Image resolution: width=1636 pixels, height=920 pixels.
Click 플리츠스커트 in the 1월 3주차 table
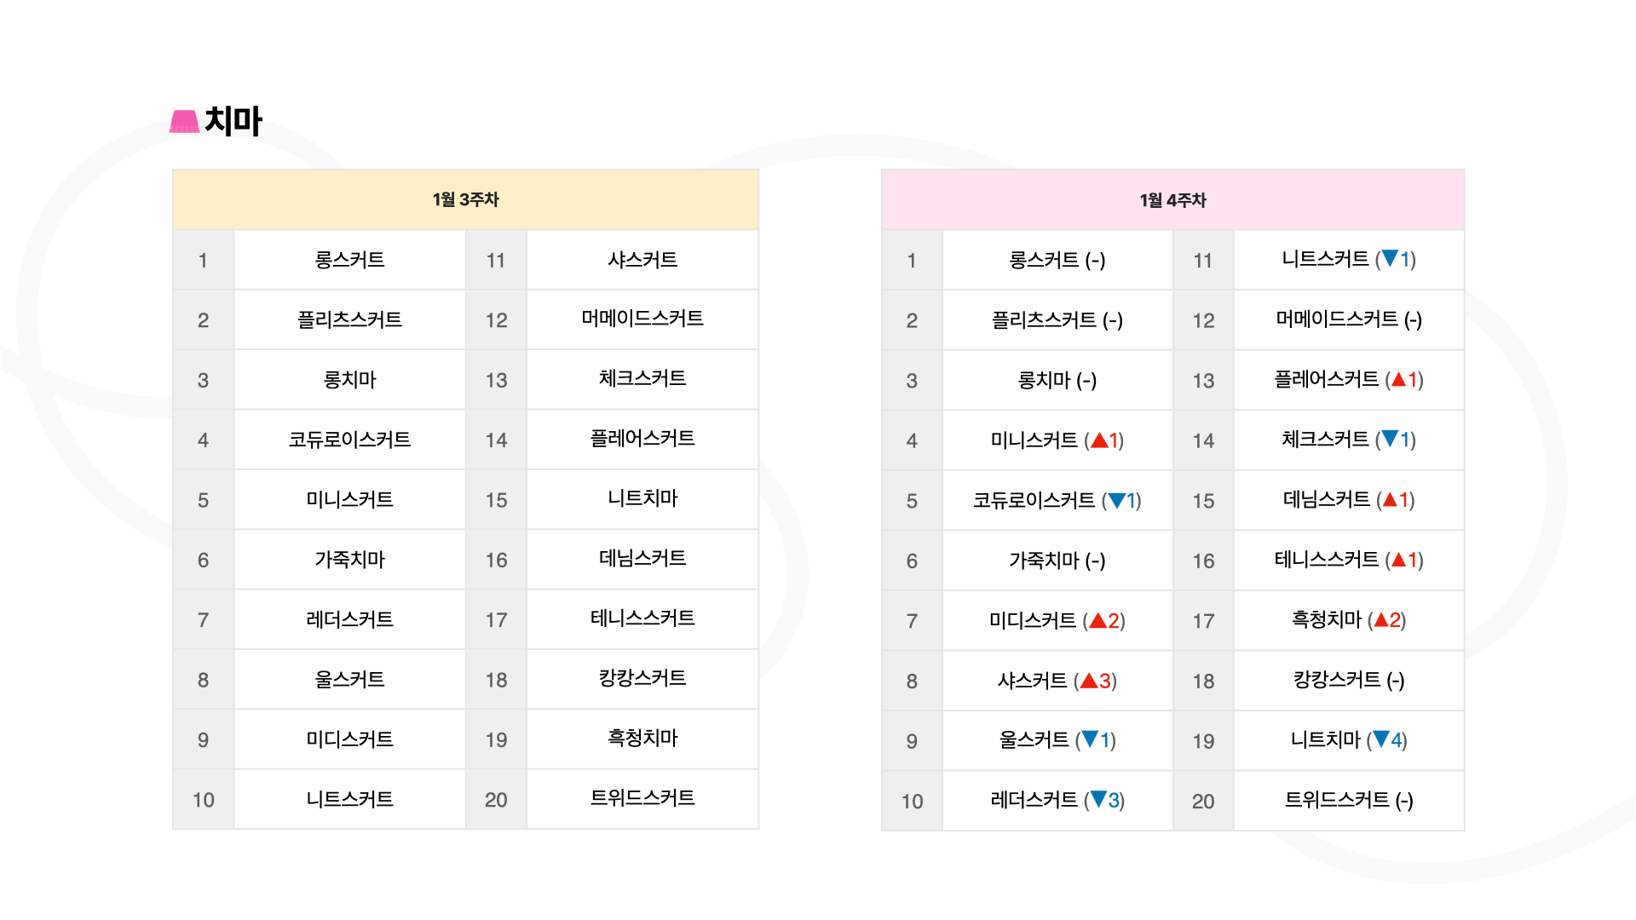pos(349,319)
